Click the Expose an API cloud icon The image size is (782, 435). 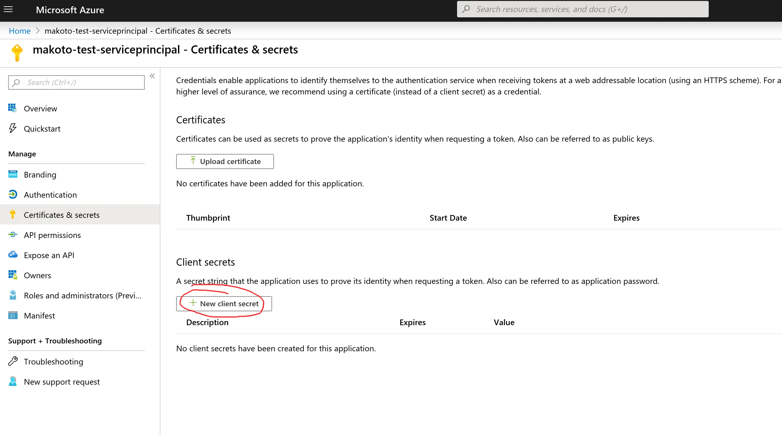coord(13,255)
